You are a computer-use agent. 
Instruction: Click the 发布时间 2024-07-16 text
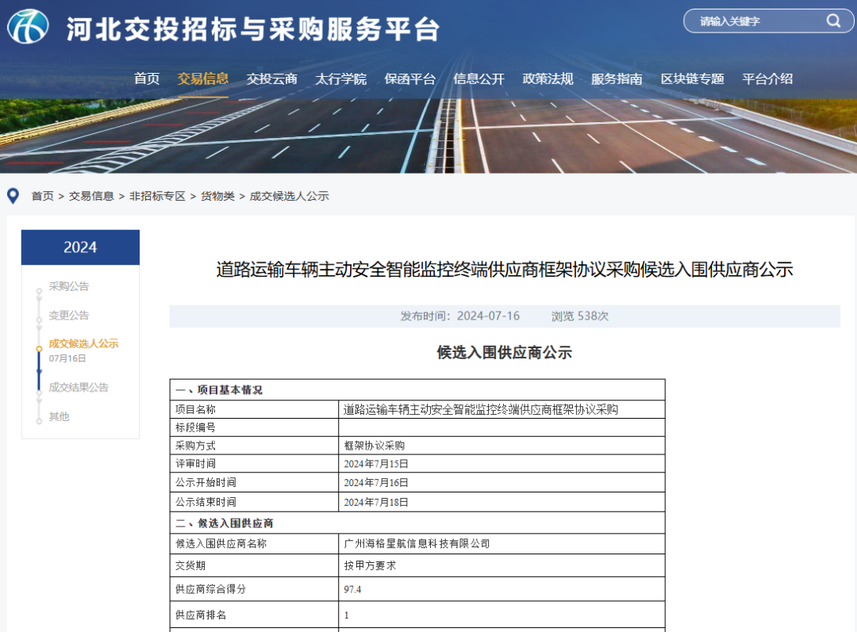click(459, 316)
